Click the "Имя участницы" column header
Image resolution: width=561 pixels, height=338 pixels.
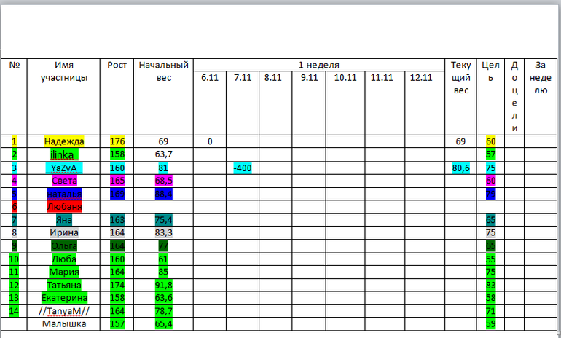point(63,71)
